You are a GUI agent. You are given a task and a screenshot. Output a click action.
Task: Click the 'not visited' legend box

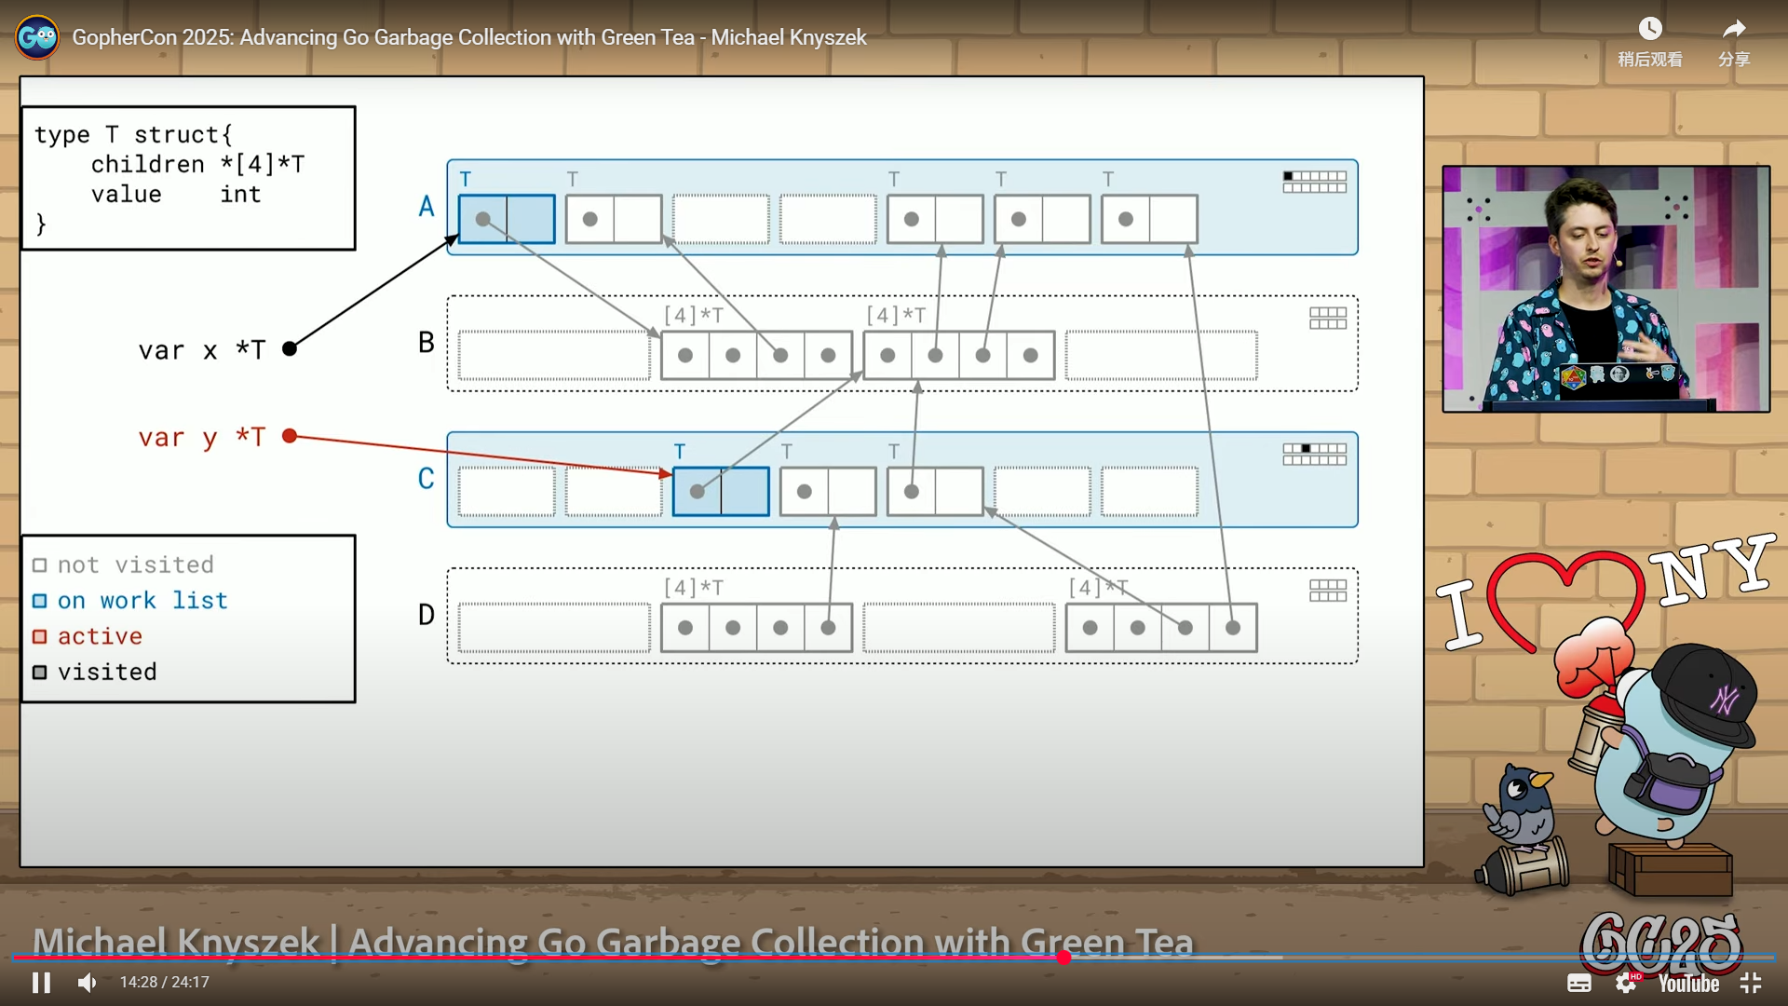tap(40, 565)
